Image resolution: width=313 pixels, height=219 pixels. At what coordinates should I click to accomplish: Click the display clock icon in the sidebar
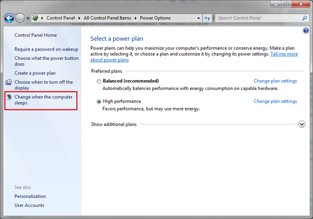click(x=9, y=82)
